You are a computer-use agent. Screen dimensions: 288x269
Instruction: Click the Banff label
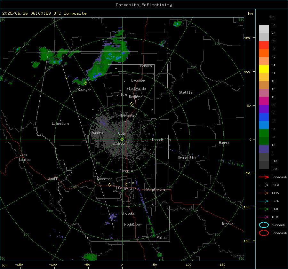(x=53, y=178)
